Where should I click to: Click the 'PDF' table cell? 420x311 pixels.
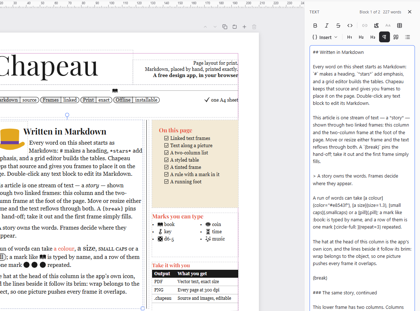(159, 282)
